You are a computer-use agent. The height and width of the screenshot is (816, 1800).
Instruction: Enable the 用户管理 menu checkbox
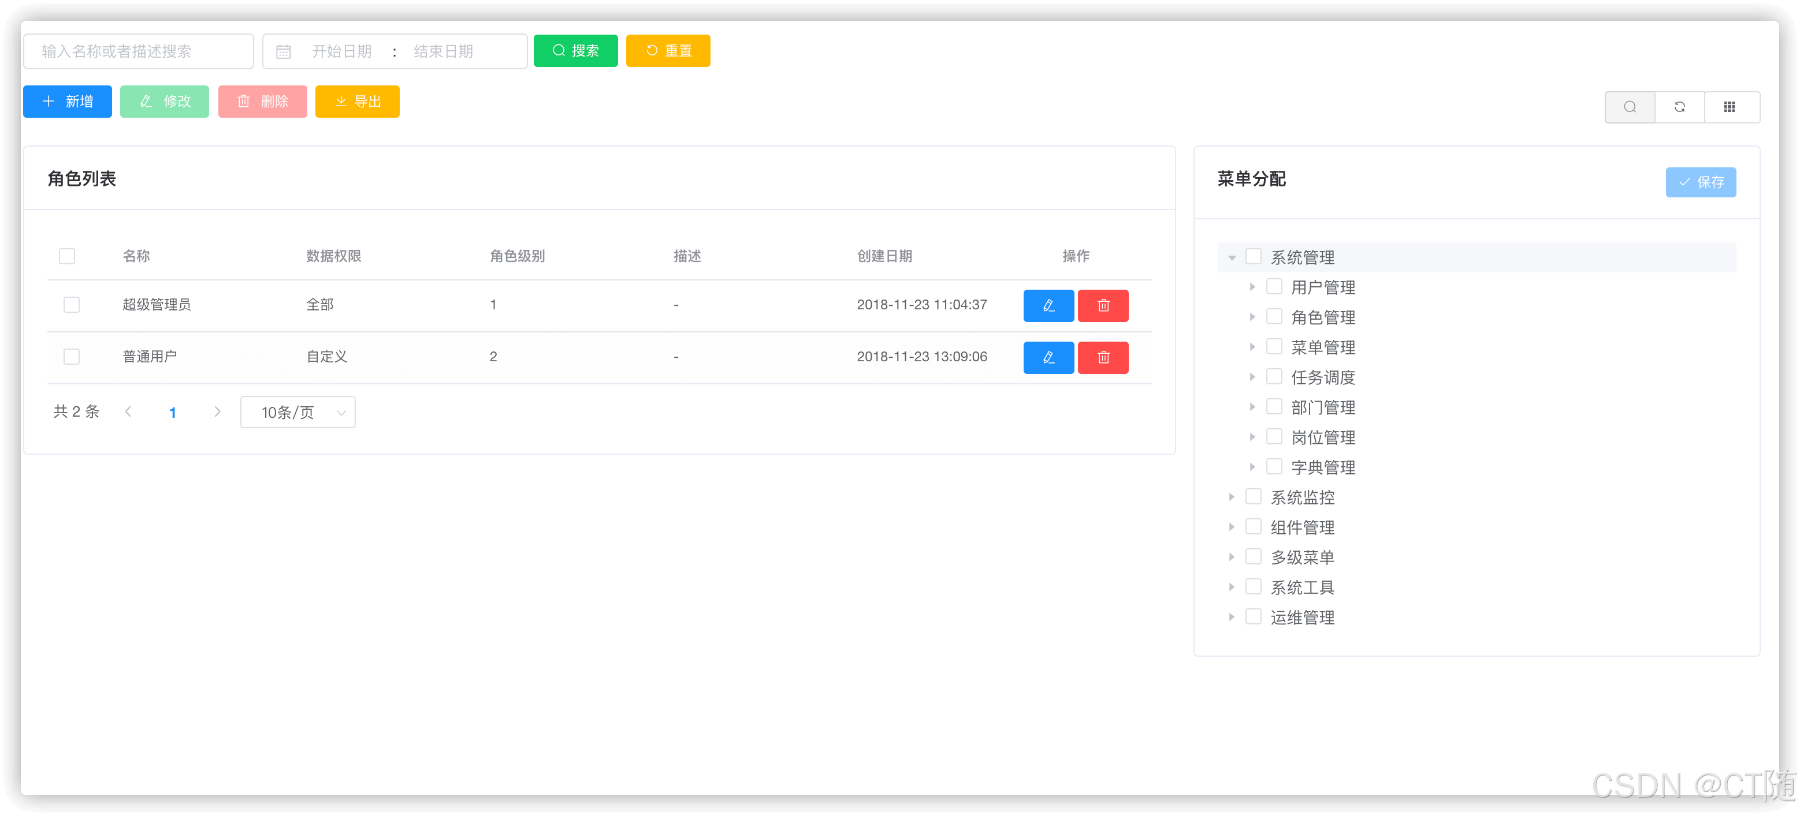[x=1274, y=287]
